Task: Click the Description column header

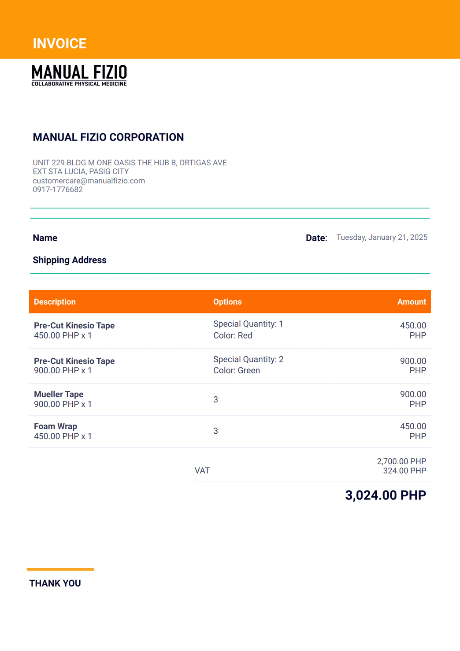Action: [x=55, y=302]
